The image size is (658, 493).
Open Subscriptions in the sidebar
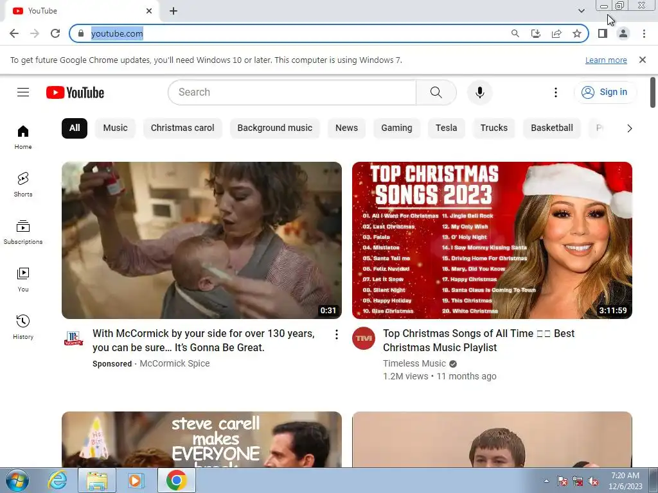click(x=23, y=232)
